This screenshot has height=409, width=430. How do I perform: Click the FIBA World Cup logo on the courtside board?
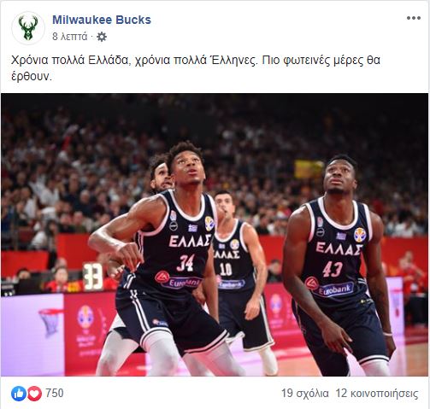[86, 317]
